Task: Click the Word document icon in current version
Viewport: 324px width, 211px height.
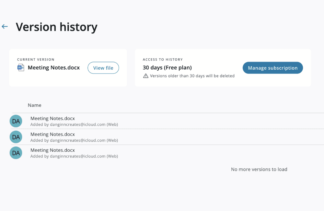Action: click(21, 68)
